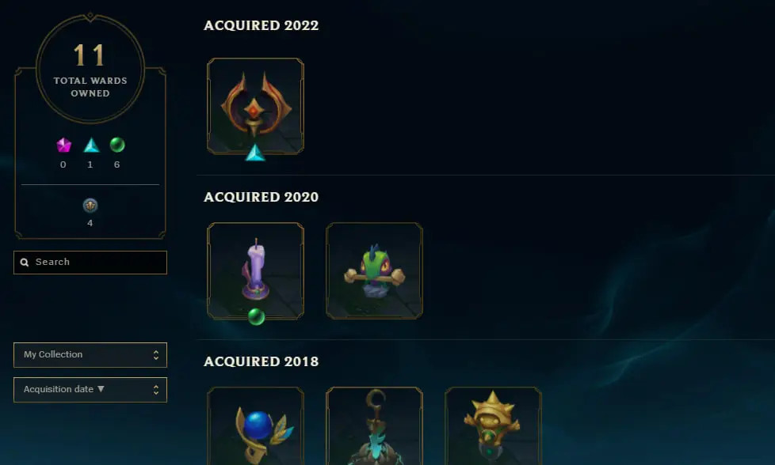Click inside the Search input field
Screen dimensions: 775x465
click(x=90, y=263)
